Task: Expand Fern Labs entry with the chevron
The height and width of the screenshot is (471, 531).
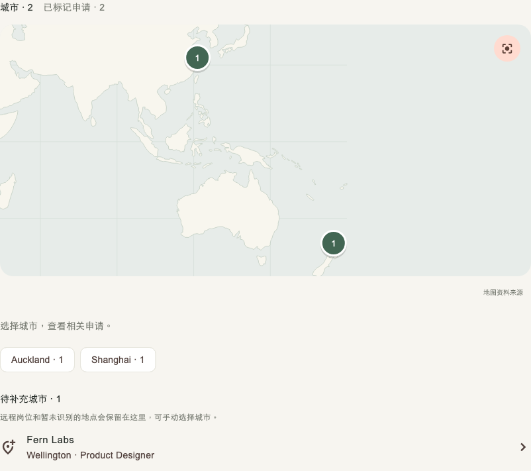Action: [523, 447]
